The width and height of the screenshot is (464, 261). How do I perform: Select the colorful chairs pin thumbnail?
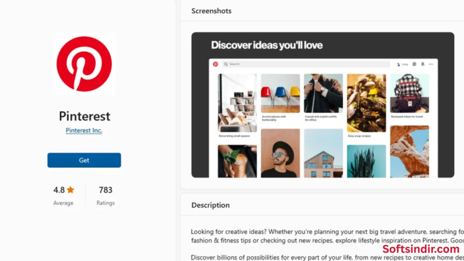click(280, 93)
